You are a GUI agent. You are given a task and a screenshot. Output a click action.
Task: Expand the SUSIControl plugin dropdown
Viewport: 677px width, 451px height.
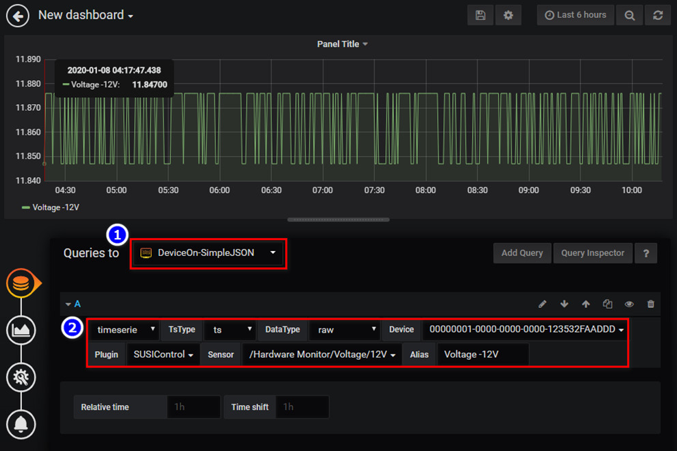163,355
